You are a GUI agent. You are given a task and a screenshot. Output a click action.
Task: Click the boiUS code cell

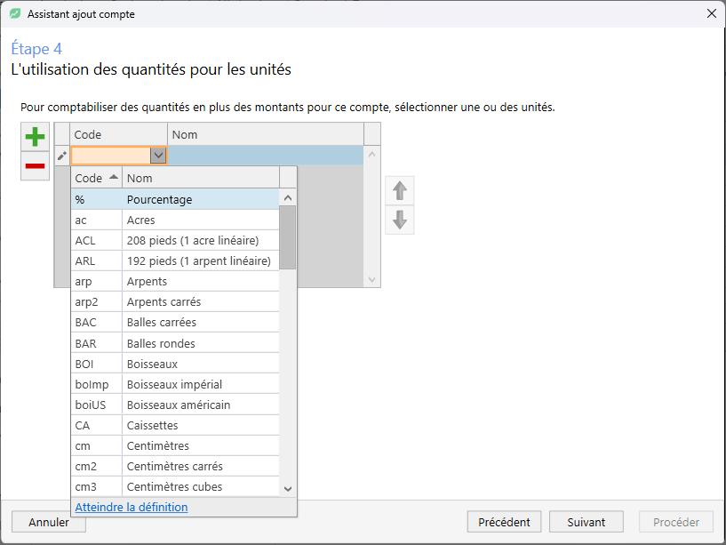(96, 405)
